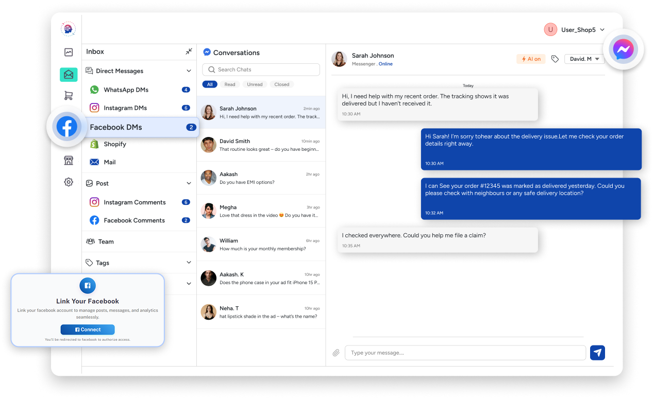654x400 pixels.
Task: Open Sarah Johnson conversation
Action: click(x=261, y=112)
